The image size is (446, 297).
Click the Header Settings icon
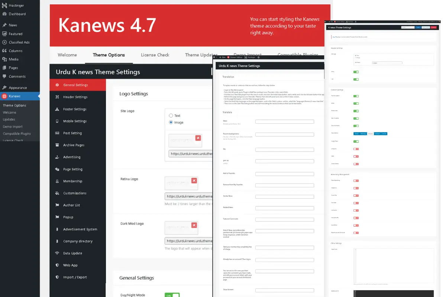[57, 97]
